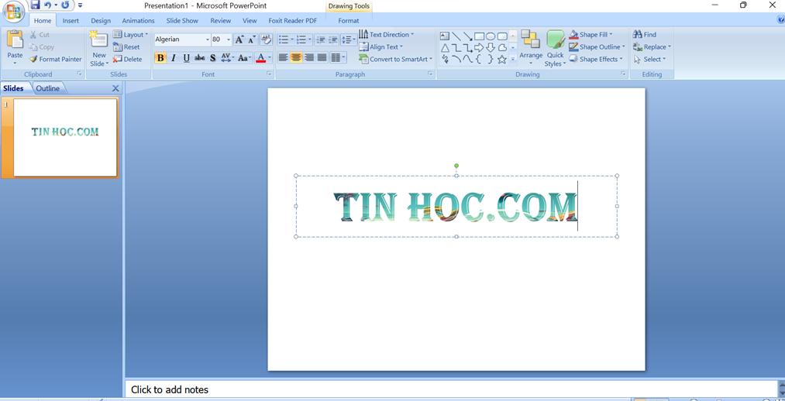The image size is (785, 401).
Task: Click the Save icon in quick access toolbar
Action: pyautogui.click(x=35, y=5)
